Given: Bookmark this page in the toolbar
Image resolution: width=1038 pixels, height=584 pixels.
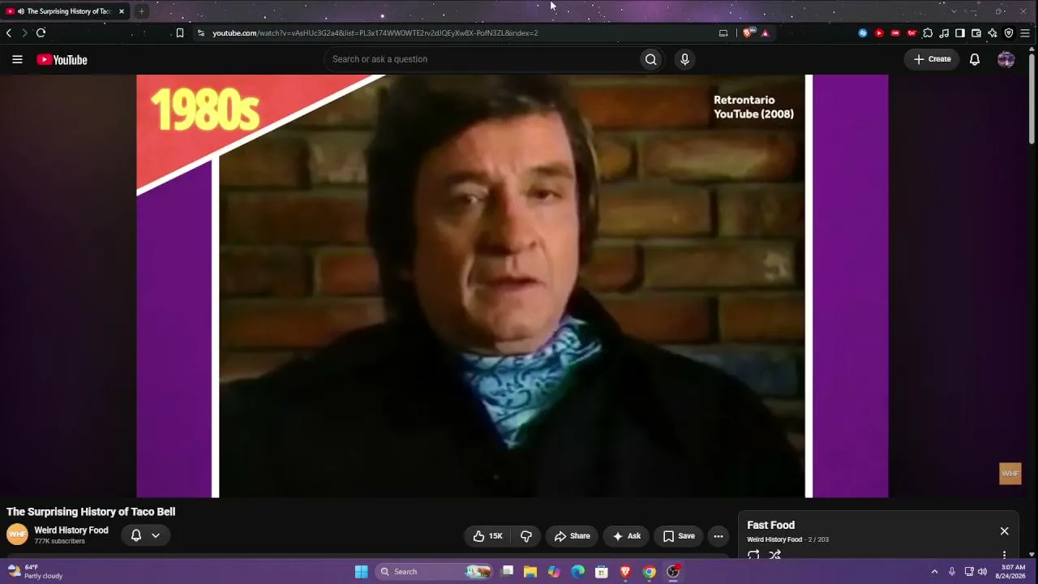Looking at the screenshot, I should tap(180, 33).
